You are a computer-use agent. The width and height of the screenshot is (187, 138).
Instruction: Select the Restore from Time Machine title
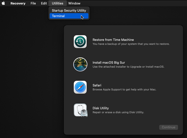(x=113, y=40)
